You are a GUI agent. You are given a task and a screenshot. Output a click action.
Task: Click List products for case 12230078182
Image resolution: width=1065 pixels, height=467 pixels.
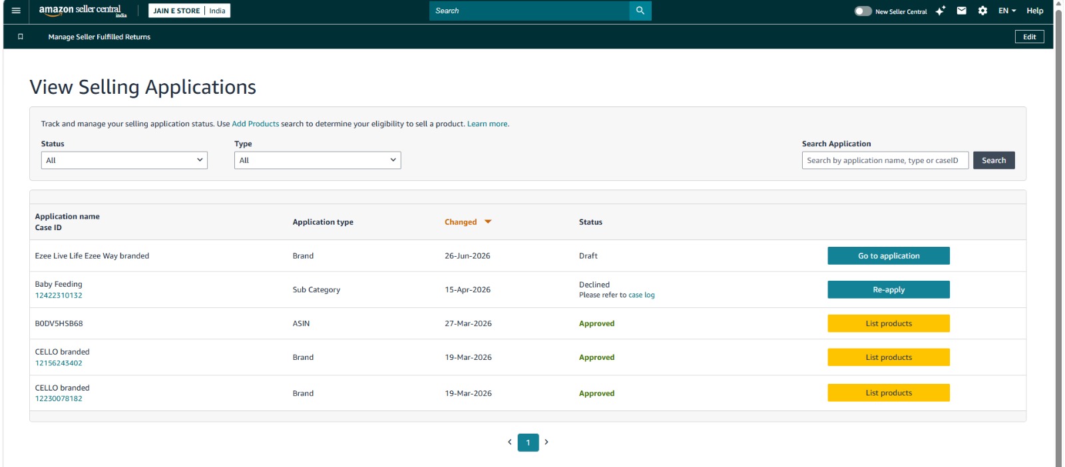pos(889,392)
